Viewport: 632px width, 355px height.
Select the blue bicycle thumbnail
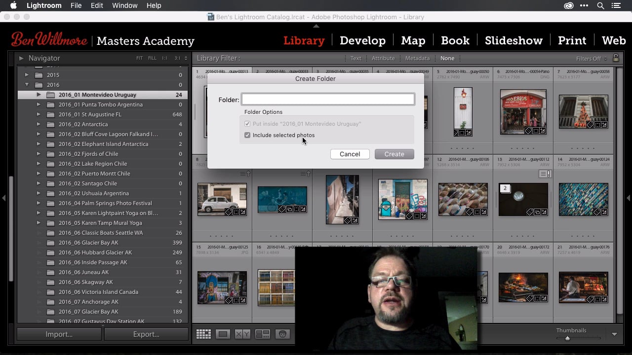[x=282, y=199]
